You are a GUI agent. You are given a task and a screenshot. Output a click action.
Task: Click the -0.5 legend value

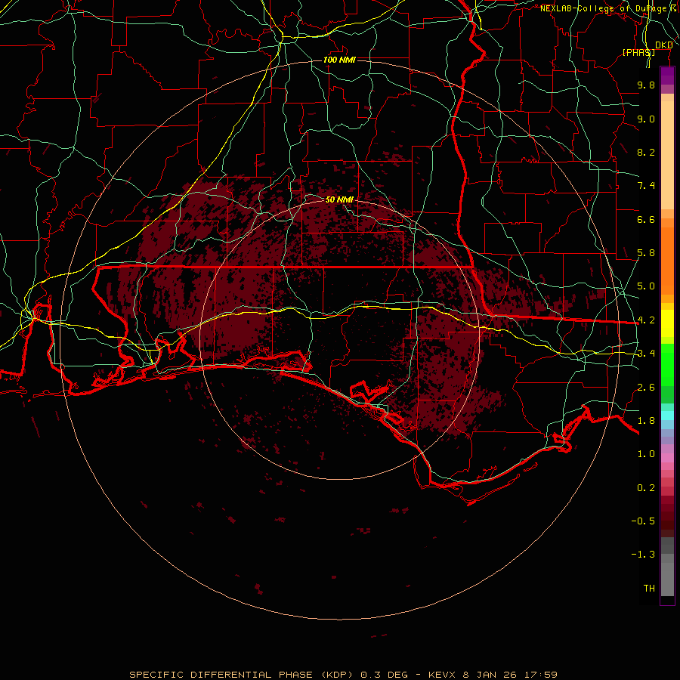click(643, 521)
